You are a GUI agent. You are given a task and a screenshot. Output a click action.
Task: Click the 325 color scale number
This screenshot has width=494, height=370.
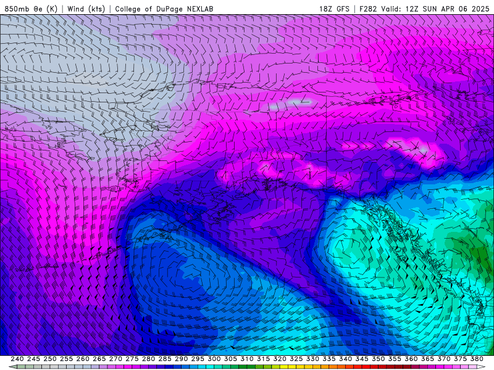[x=296, y=359]
